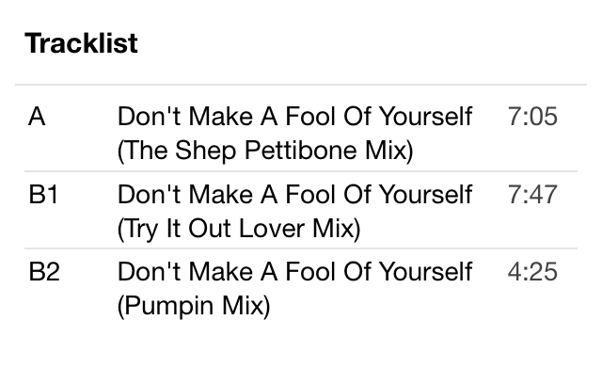Screen dimensions: 602x368
Task: Select track position B1
Action: pyautogui.click(x=43, y=194)
